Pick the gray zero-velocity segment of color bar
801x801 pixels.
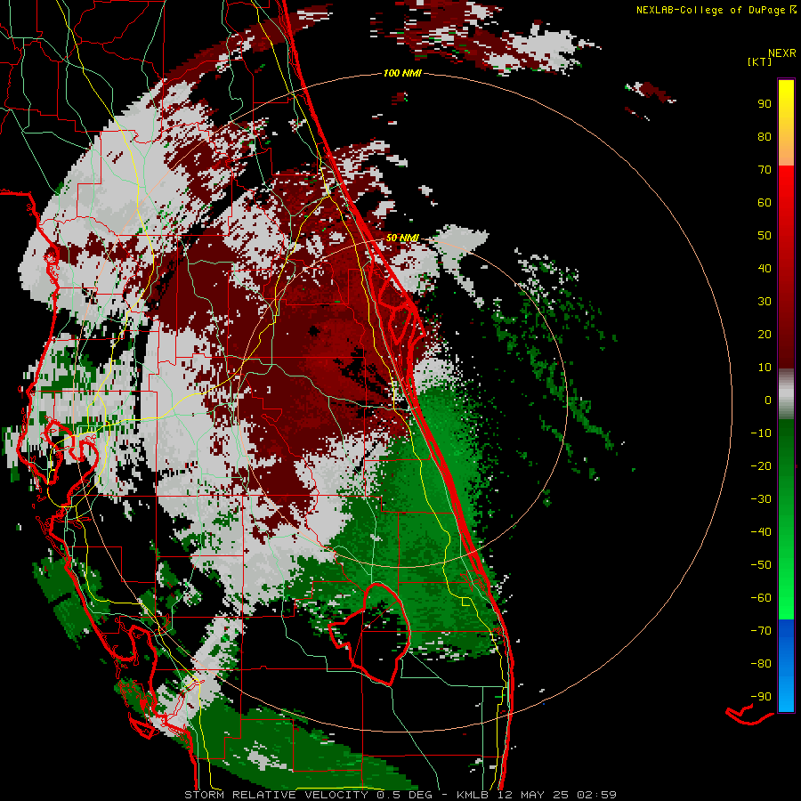point(786,393)
